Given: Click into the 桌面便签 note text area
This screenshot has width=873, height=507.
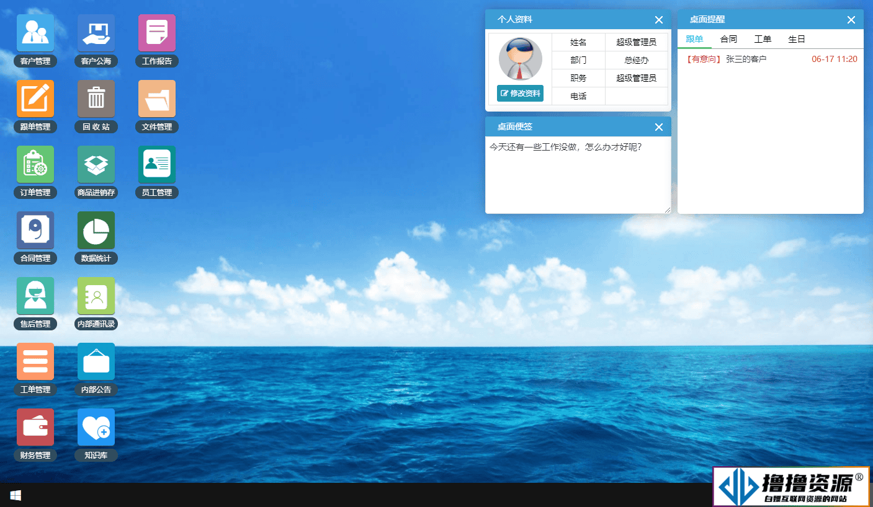Looking at the screenshot, I should tap(578, 175).
